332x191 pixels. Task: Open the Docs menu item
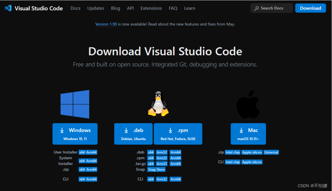point(75,8)
